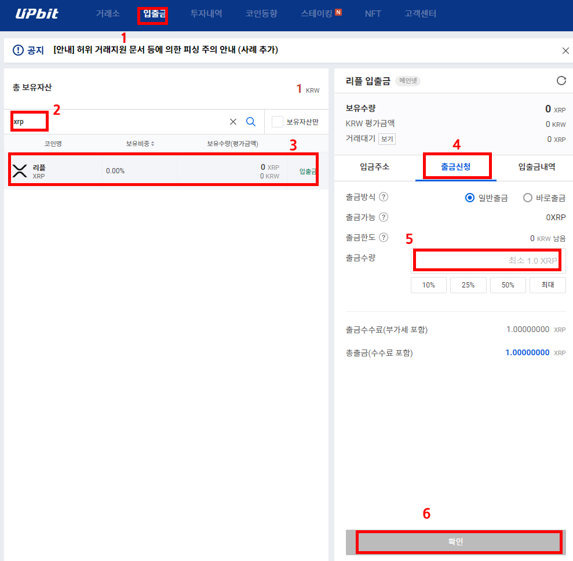Viewport: 573px width, 561px height.
Task: Open the 투자내역 menu
Action: [206, 13]
